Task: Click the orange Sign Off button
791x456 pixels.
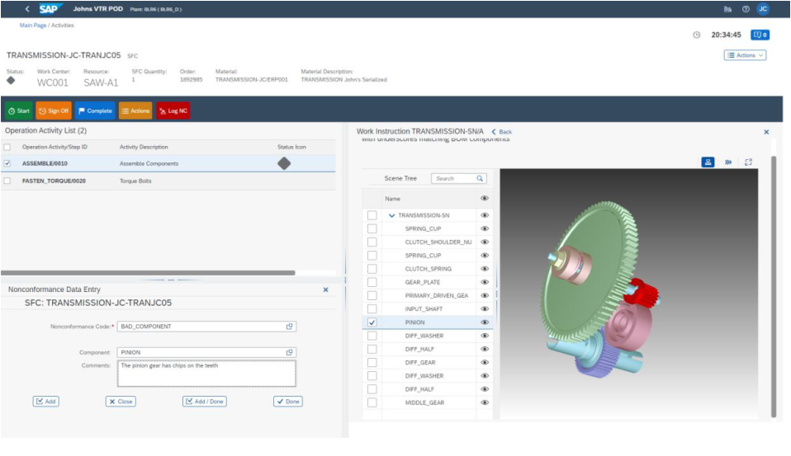Action: click(x=54, y=110)
